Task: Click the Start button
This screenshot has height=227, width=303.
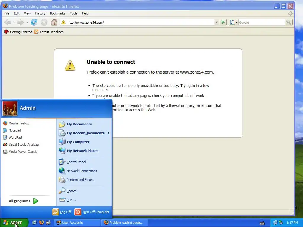Action: coord(14,223)
